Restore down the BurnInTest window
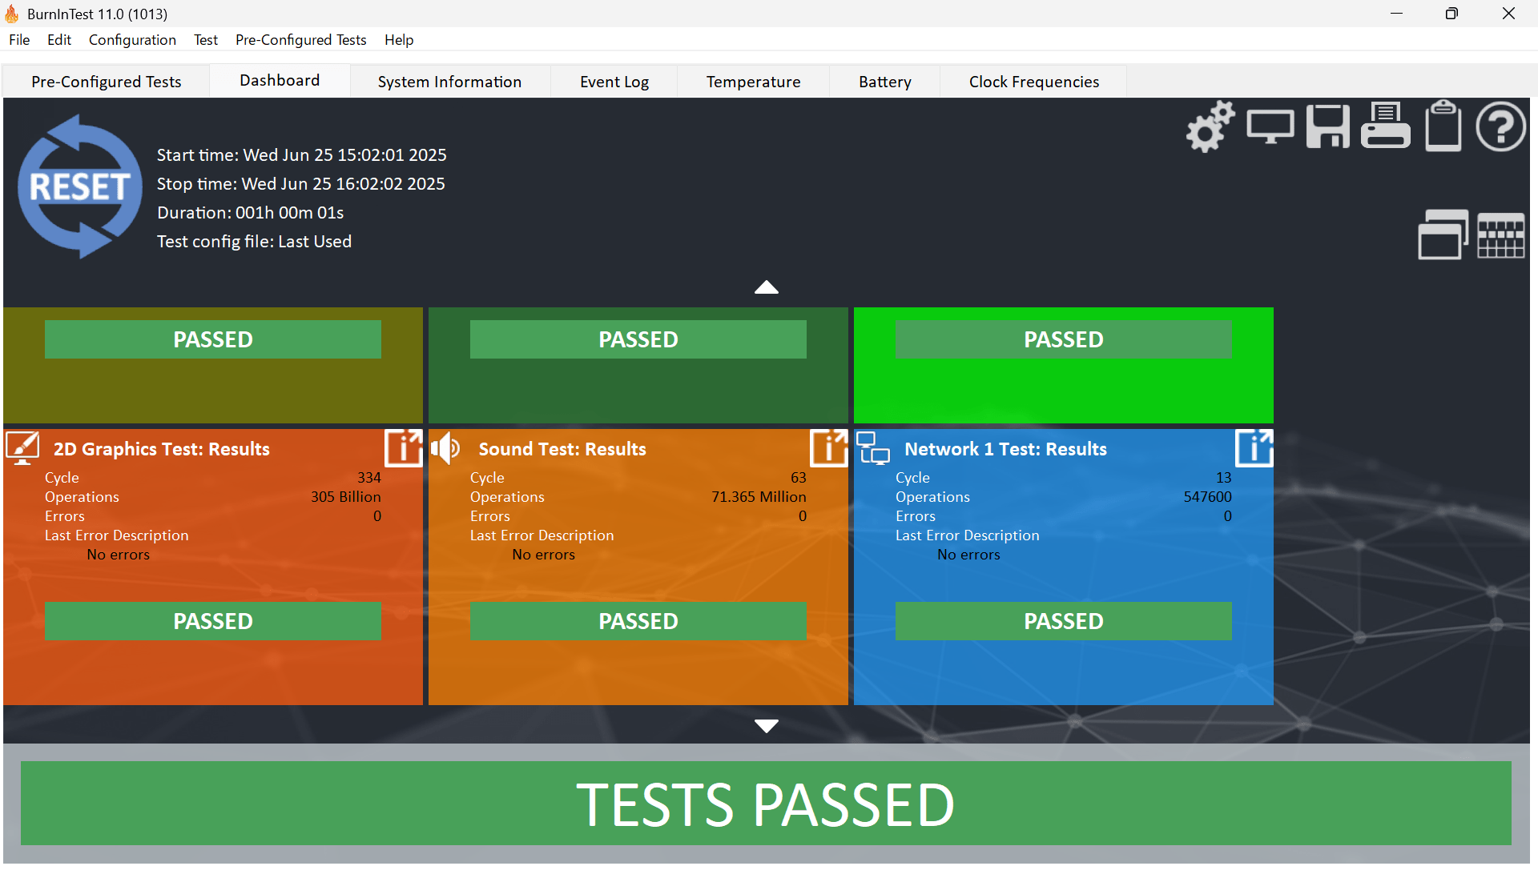The image size is (1538, 870). click(1451, 14)
